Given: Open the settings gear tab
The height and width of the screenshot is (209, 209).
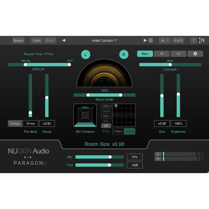Looking at the screenshot, I should click(x=195, y=54).
